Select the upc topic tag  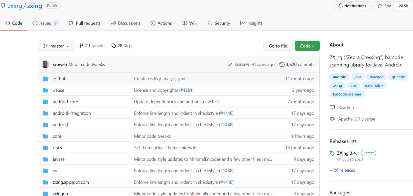(353, 85)
